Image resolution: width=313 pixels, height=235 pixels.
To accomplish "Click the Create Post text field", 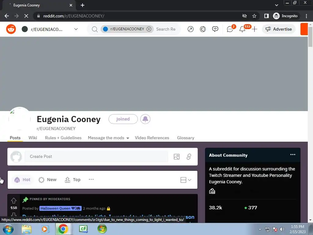I will point(96,156).
